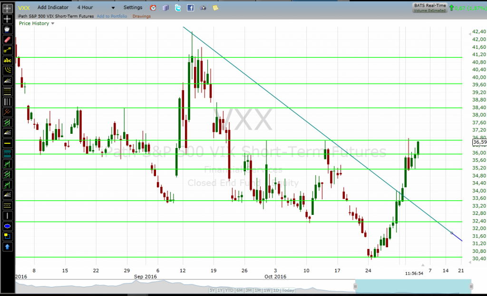
Task: Pick the cyan horizontal lines tool
Action: pos(8,154)
